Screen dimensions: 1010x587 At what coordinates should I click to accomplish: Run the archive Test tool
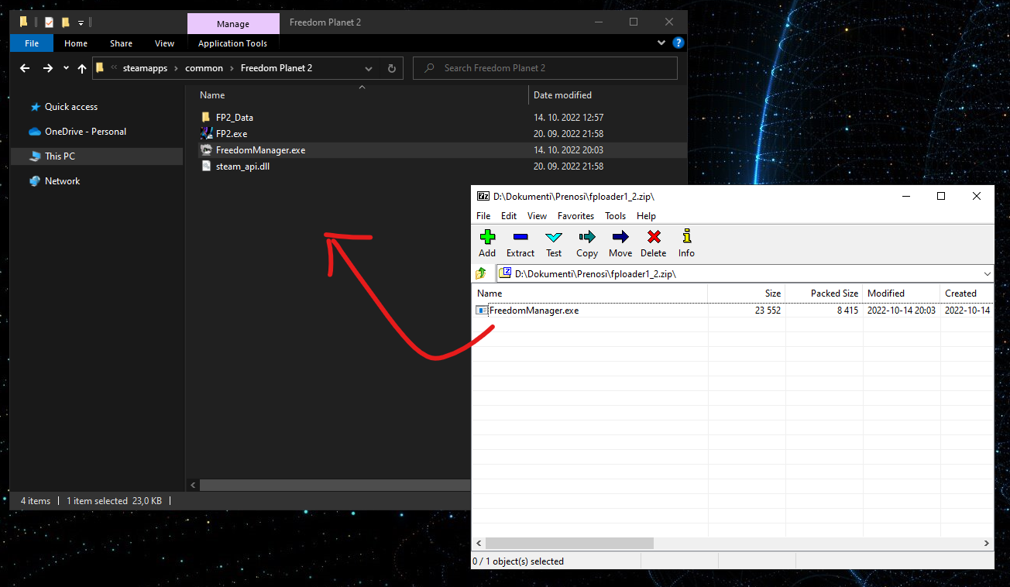[x=554, y=237]
